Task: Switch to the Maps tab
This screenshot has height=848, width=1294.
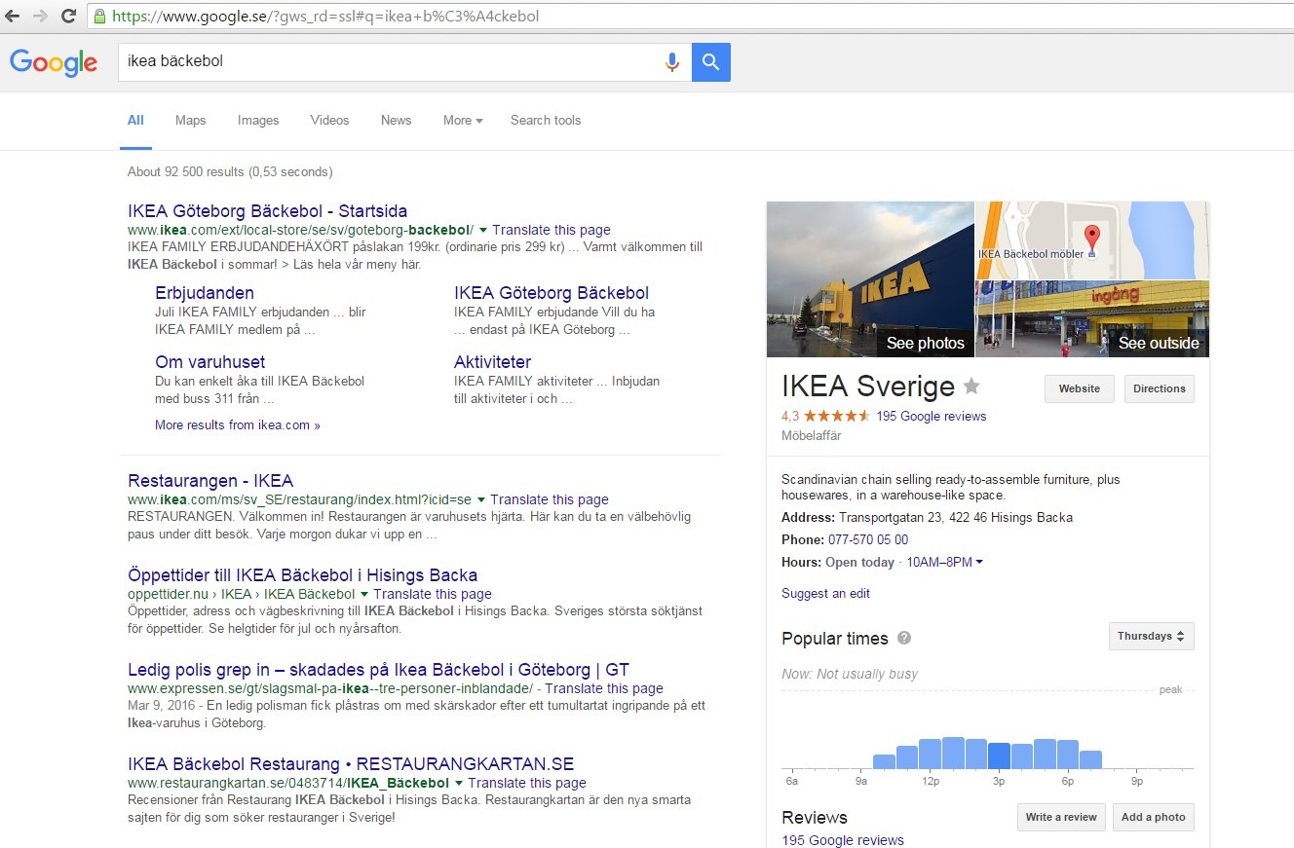Action: pos(191,121)
